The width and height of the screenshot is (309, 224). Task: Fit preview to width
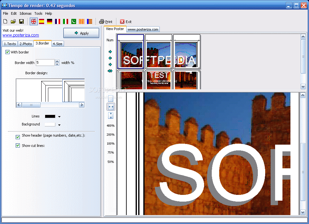[x=111, y=107]
